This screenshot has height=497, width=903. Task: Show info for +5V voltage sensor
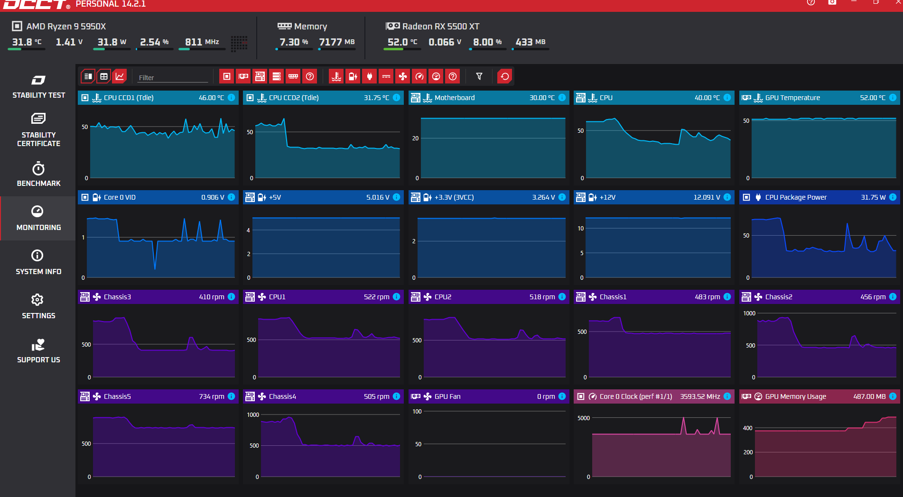point(397,197)
